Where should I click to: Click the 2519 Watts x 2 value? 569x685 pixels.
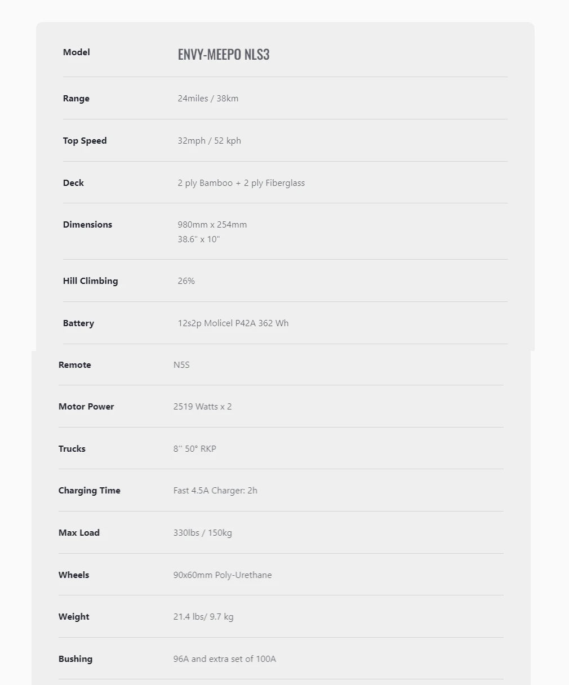[x=202, y=407]
